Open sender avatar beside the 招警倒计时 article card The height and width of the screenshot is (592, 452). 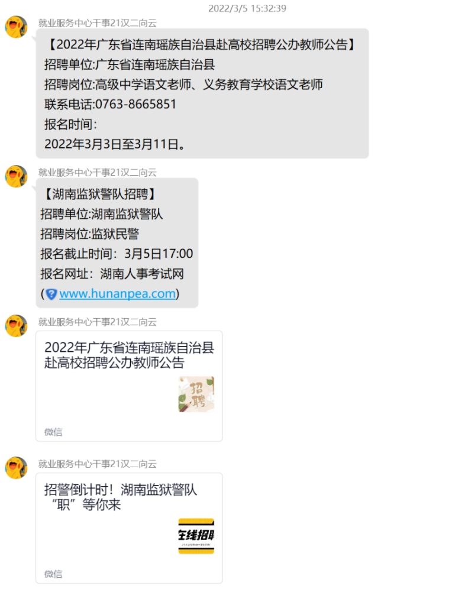16,468
